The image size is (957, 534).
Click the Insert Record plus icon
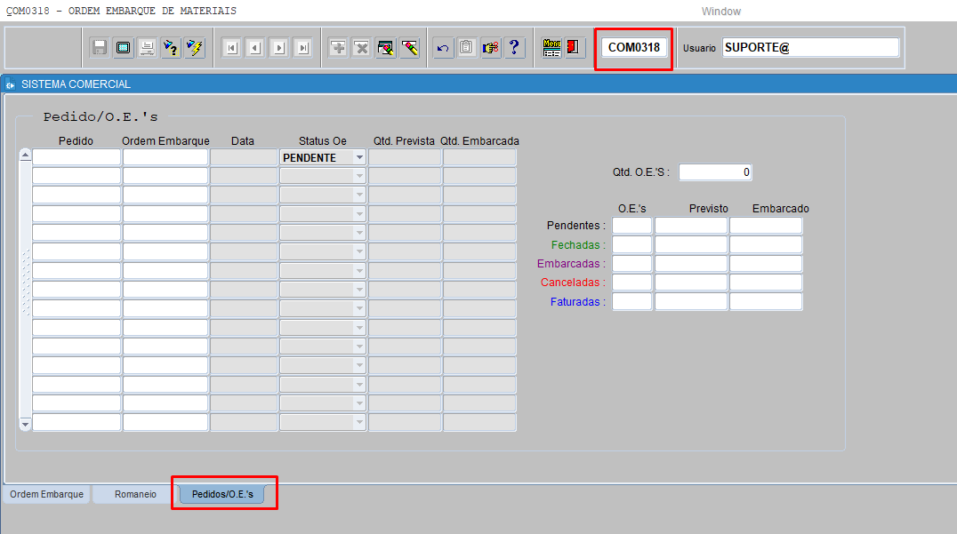tap(338, 48)
